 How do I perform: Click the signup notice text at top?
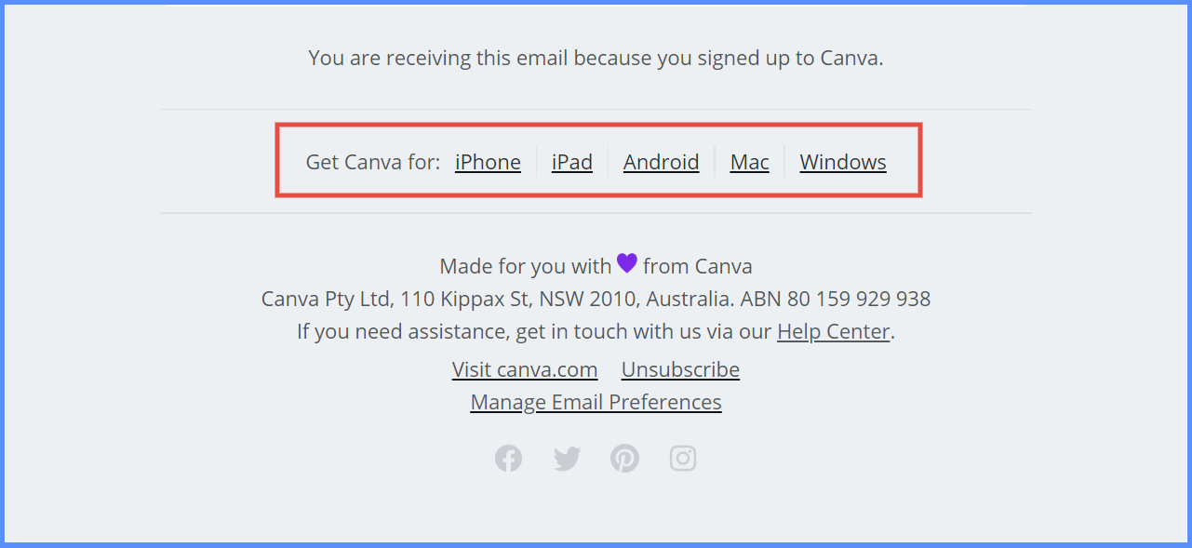coord(596,58)
